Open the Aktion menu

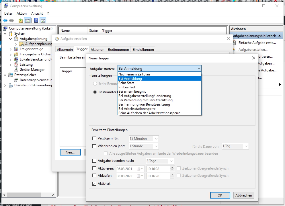(22, 13)
